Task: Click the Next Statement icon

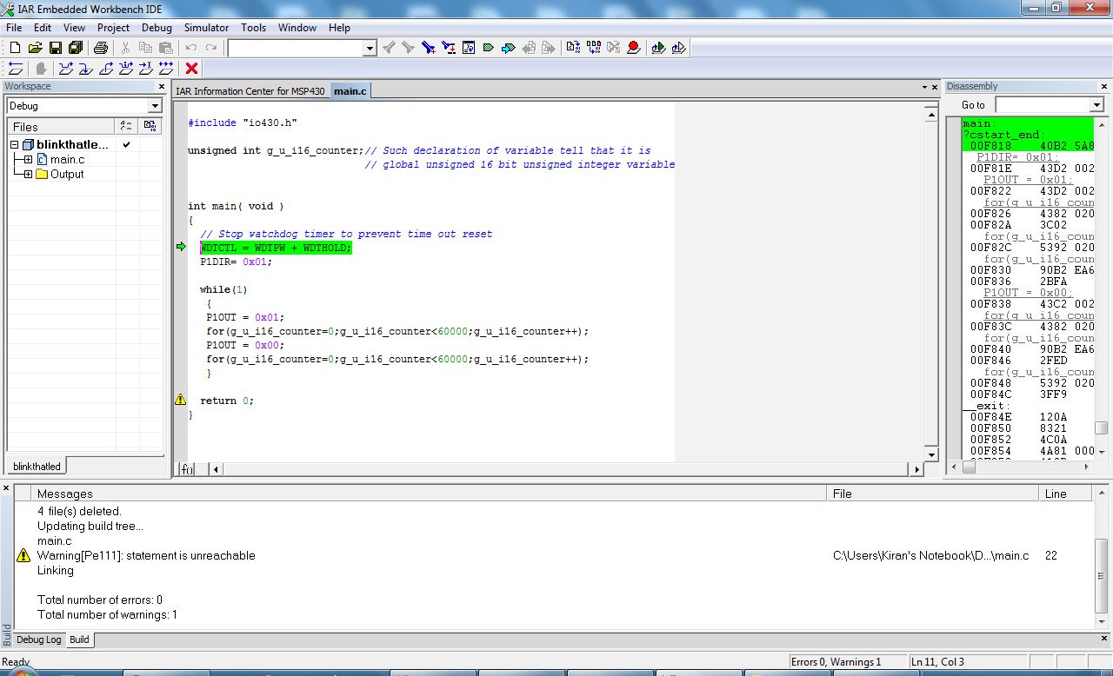Action: coord(126,69)
